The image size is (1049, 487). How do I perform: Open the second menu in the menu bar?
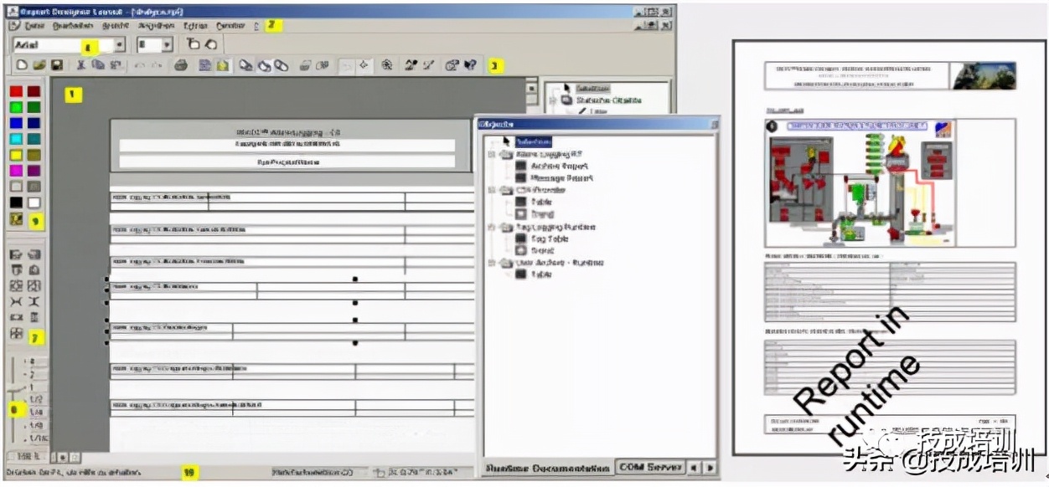pos(72,26)
